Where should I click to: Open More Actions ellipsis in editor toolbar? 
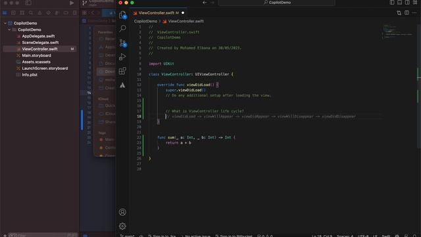414,13
